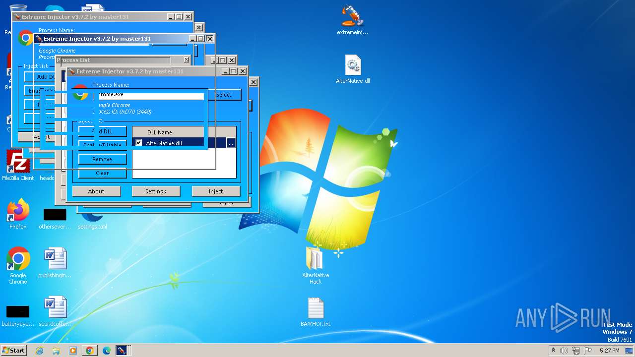Click the Inject button in the front window
Viewport: 635px width, 357px height.
click(x=216, y=191)
